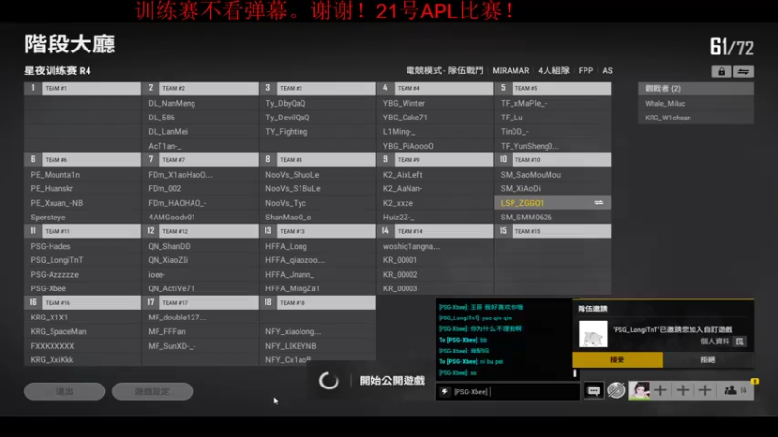
Task: Open the friends list icon
Action: (730, 391)
